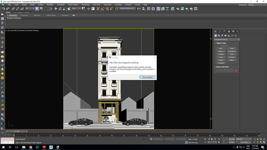Open the Utilities wrench panel icon
The image size is (267, 150).
click(x=238, y=32)
